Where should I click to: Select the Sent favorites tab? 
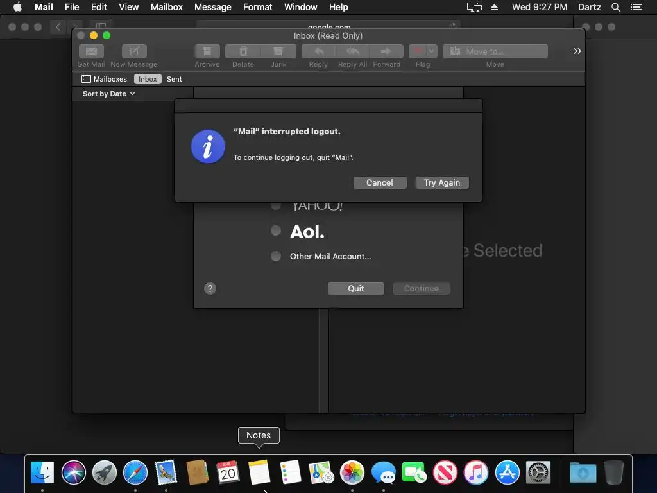click(x=175, y=79)
